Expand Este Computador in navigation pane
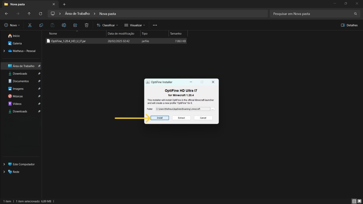The height and width of the screenshot is (204, 363). click(4, 164)
